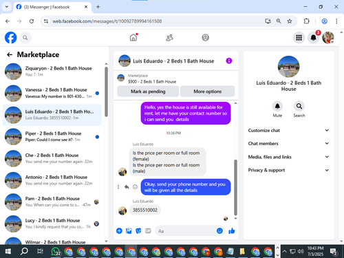Click Luis Eduardo's avatar beside 3855510002
This screenshot has width=344, height=258.
tap(122, 211)
